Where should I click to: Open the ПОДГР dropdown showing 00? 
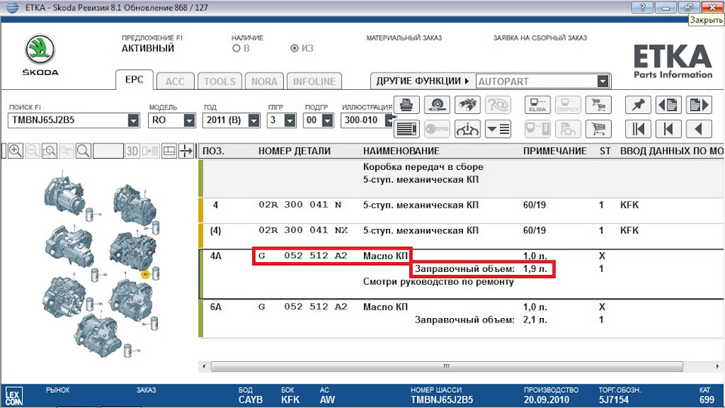(x=327, y=120)
